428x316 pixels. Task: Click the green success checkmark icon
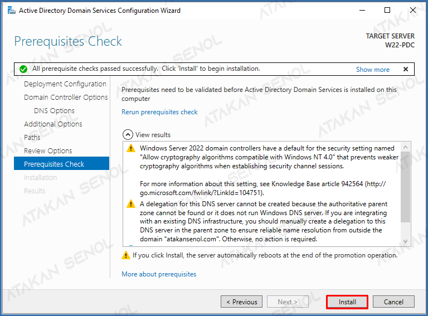tap(23, 69)
